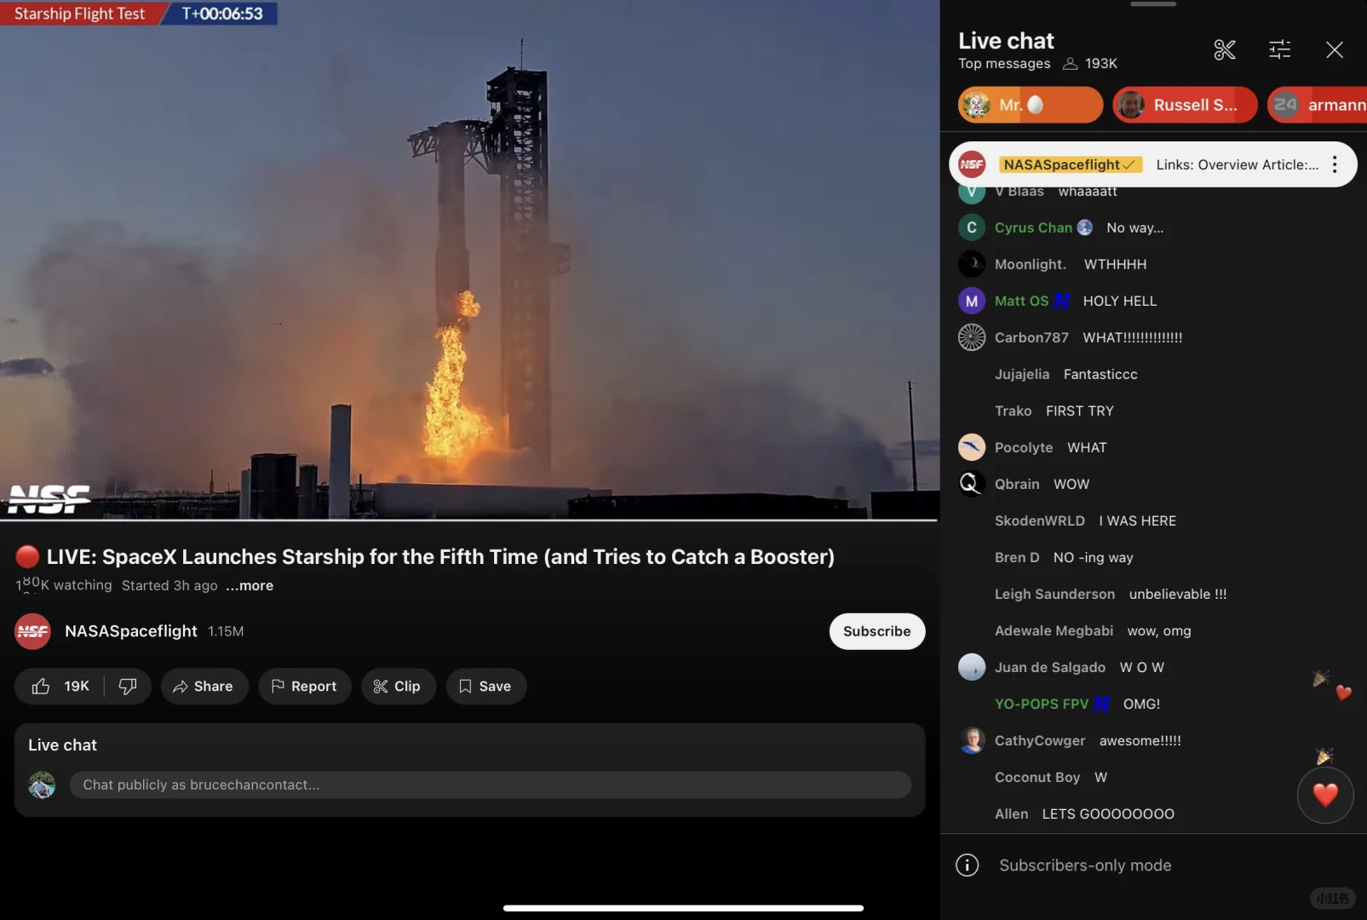Click the 193K viewers count in chat header

[1090, 64]
